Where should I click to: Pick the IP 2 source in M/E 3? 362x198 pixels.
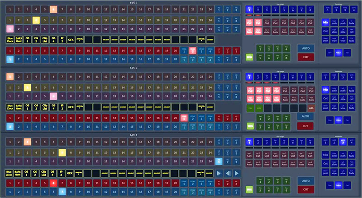[62, 40]
